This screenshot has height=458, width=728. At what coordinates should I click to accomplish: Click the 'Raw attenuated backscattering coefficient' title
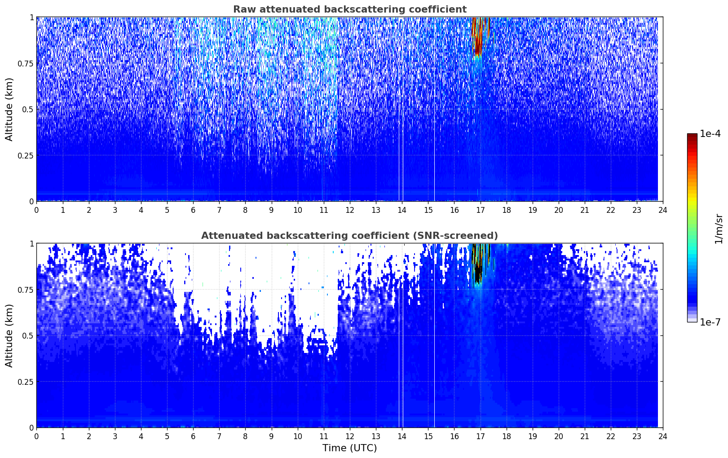click(349, 9)
